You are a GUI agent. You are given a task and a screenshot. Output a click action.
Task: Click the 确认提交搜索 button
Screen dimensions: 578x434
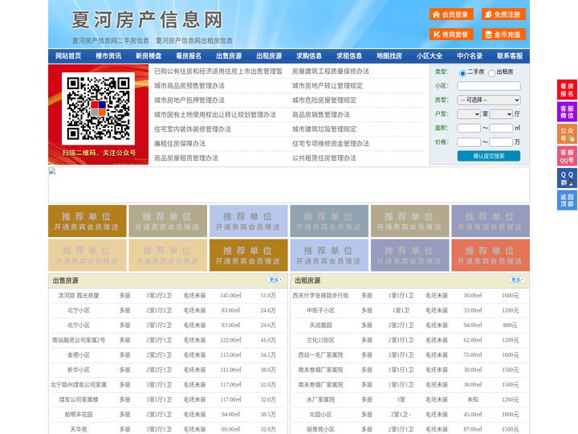click(x=489, y=156)
